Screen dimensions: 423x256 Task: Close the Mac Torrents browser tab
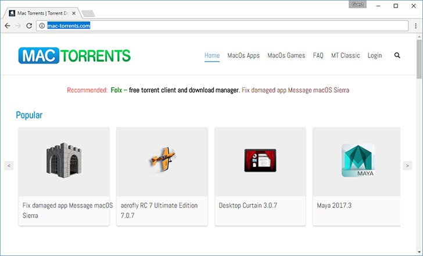tap(74, 13)
